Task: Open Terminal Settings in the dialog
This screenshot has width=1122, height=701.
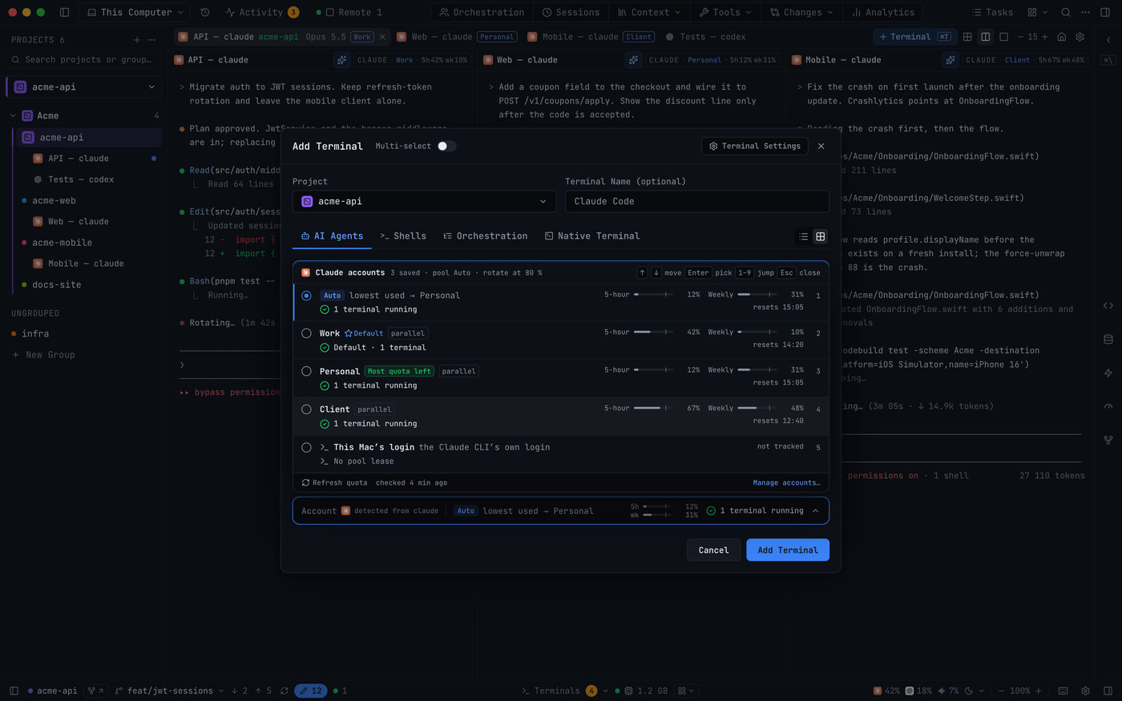Action: [754, 146]
